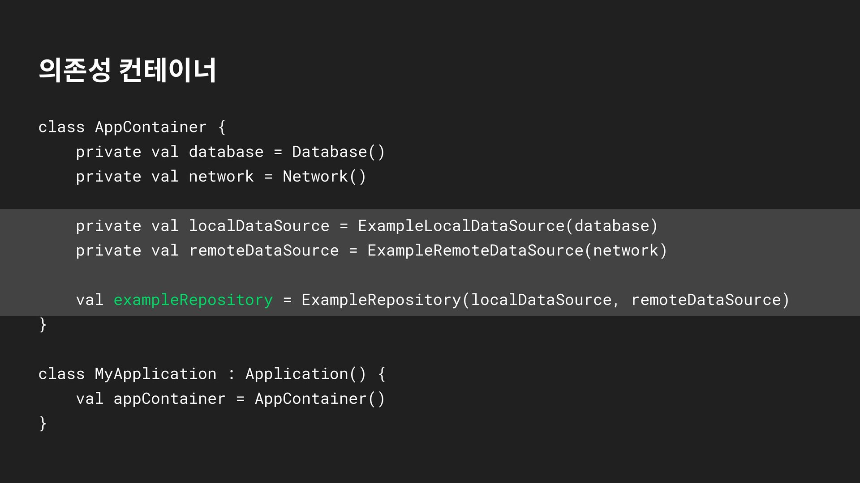This screenshot has width=860, height=483.
Task: Click 'network' variable in the second private val
Action: point(221,177)
